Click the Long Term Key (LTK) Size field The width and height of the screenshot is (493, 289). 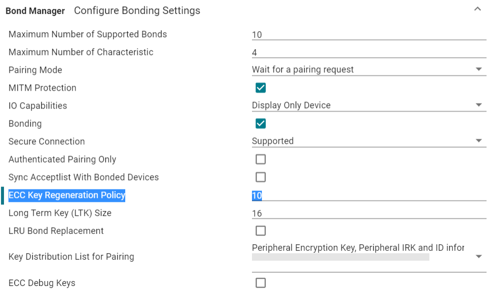coord(368,213)
